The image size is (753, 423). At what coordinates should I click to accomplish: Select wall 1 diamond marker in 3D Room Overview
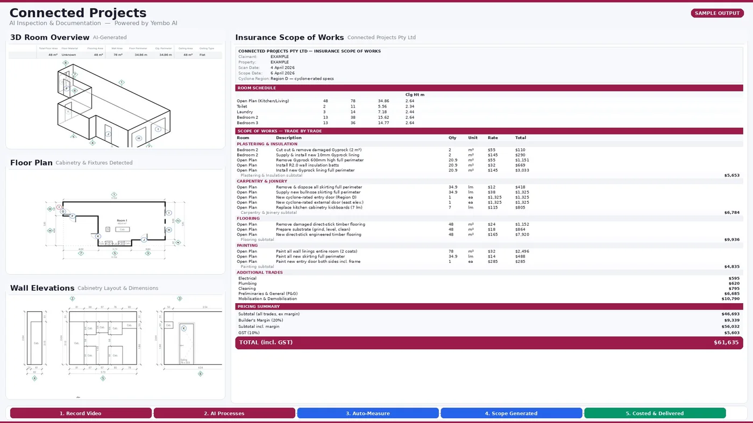click(122, 82)
